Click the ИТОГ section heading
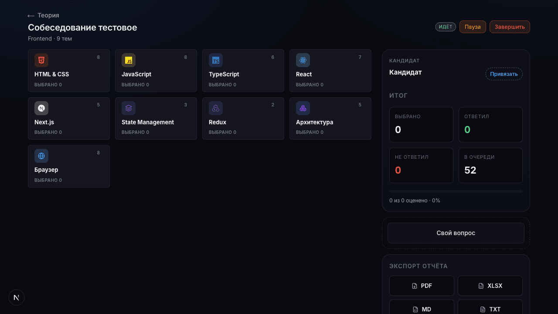The width and height of the screenshot is (558, 314). 398,96
